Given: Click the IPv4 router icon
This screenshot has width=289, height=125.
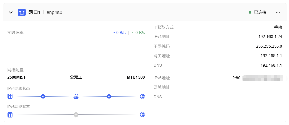Looking at the screenshot, I should pos(76,96).
